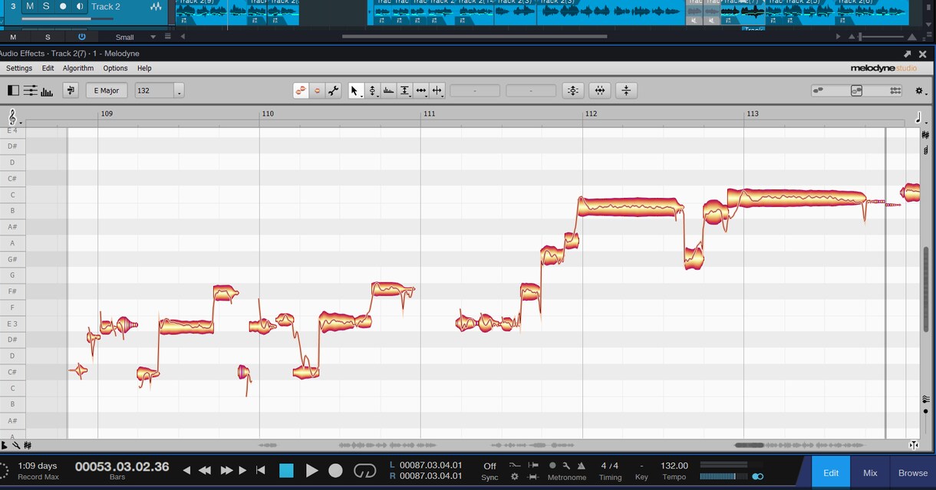
Task: Show the sound editor levels panel
Action: (x=47, y=91)
